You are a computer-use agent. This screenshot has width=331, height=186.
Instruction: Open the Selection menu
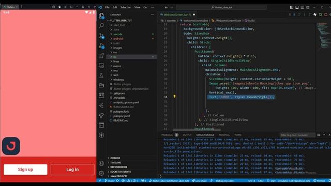(126, 7)
